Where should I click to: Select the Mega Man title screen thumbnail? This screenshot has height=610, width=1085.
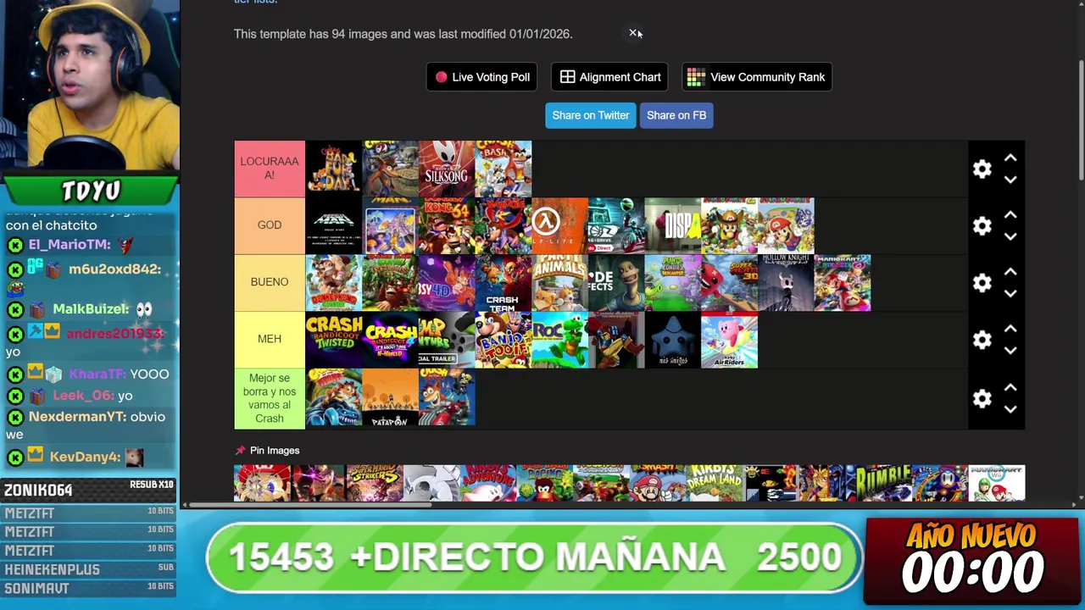tap(333, 225)
